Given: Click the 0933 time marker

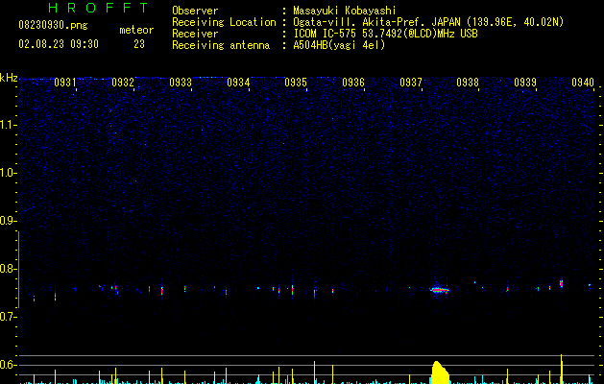Looking at the screenshot, I should 181,83.
